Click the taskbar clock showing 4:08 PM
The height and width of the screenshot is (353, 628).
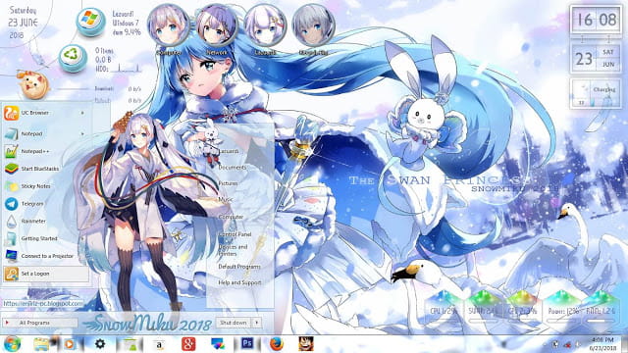tap(602, 344)
